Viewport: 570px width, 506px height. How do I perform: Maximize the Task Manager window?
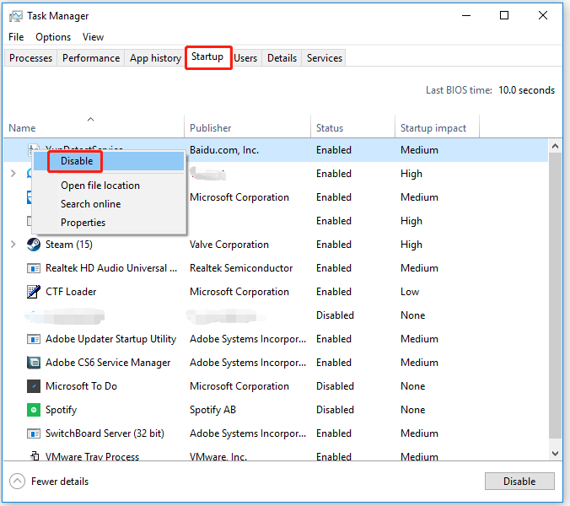(x=504, y=16)
